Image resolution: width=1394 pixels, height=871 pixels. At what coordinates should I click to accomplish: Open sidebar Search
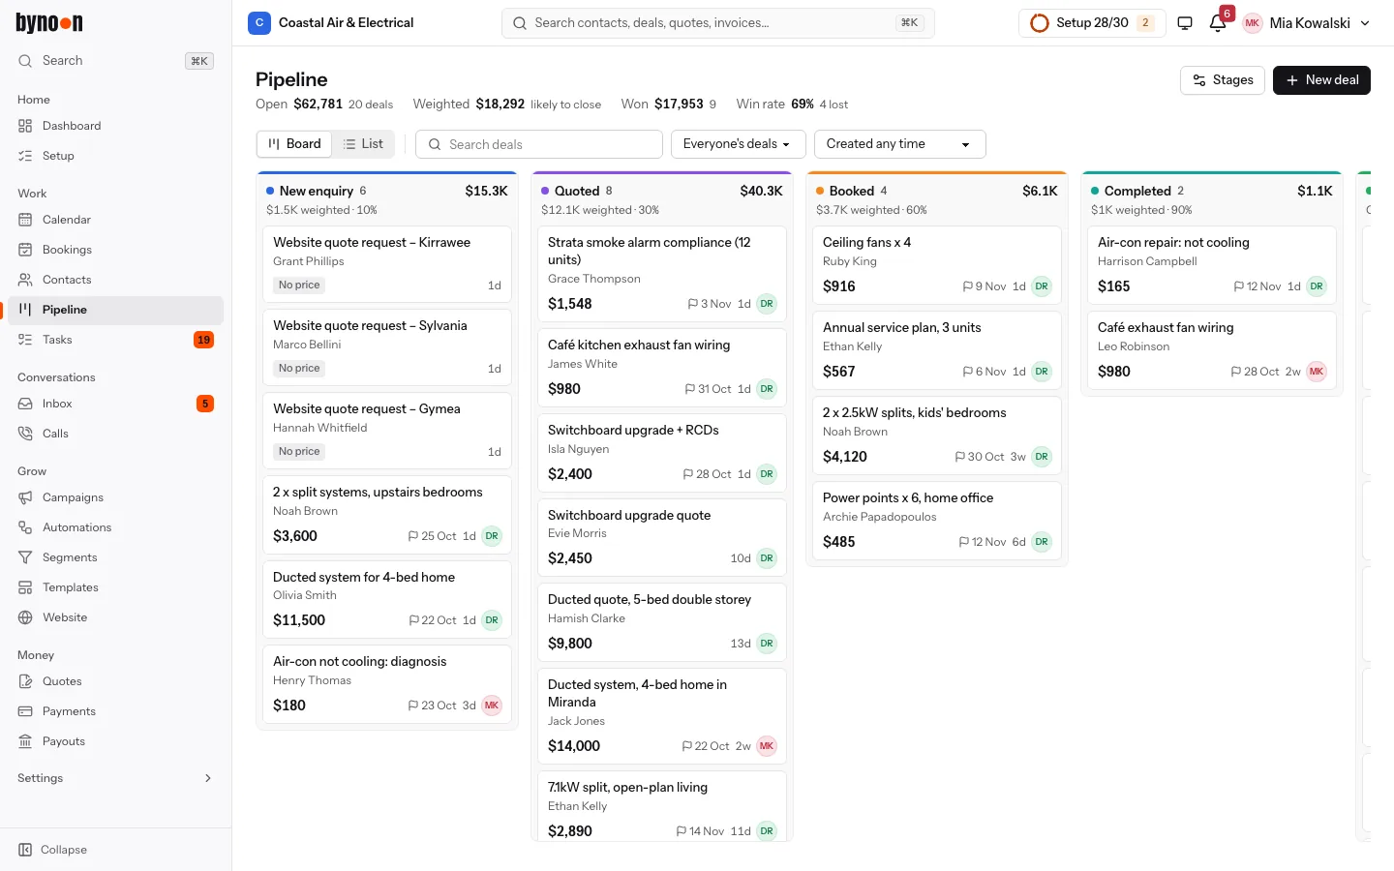click(116, 61)
